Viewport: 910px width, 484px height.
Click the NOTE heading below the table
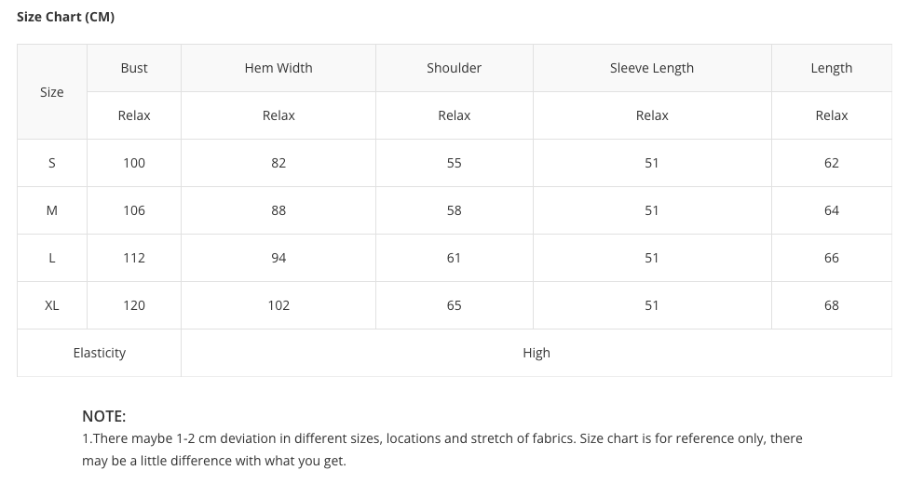point(103,416)
